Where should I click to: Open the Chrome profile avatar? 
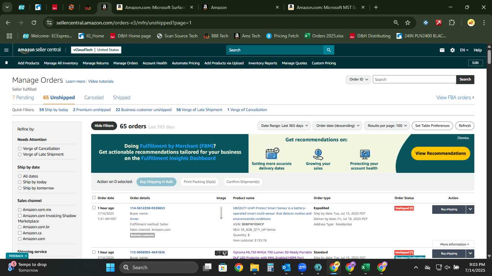[x=471, y=23]
